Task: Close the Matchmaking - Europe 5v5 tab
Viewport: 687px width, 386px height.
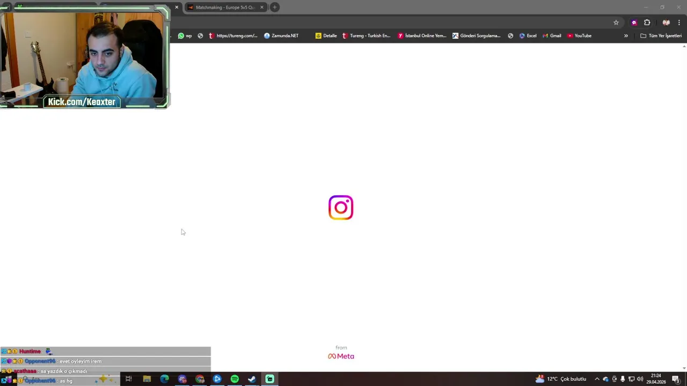Action: click(x=262, y=8)
